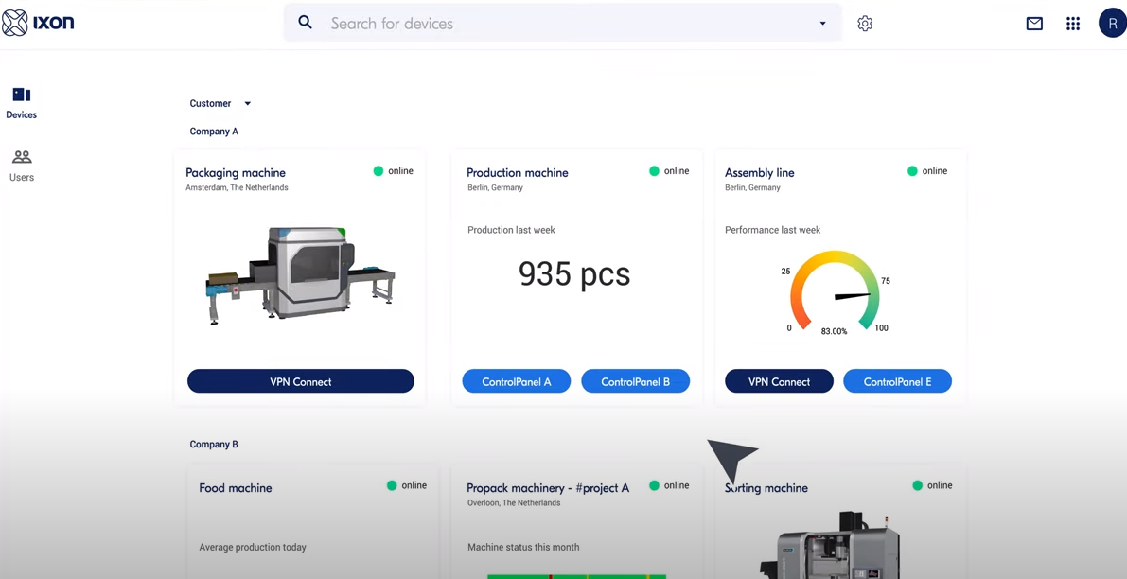Open the Food machine title
The height and width of the screenshot is (579, 1127).
236,488
